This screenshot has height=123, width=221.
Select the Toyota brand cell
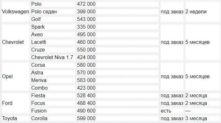(x=15, y=118)
